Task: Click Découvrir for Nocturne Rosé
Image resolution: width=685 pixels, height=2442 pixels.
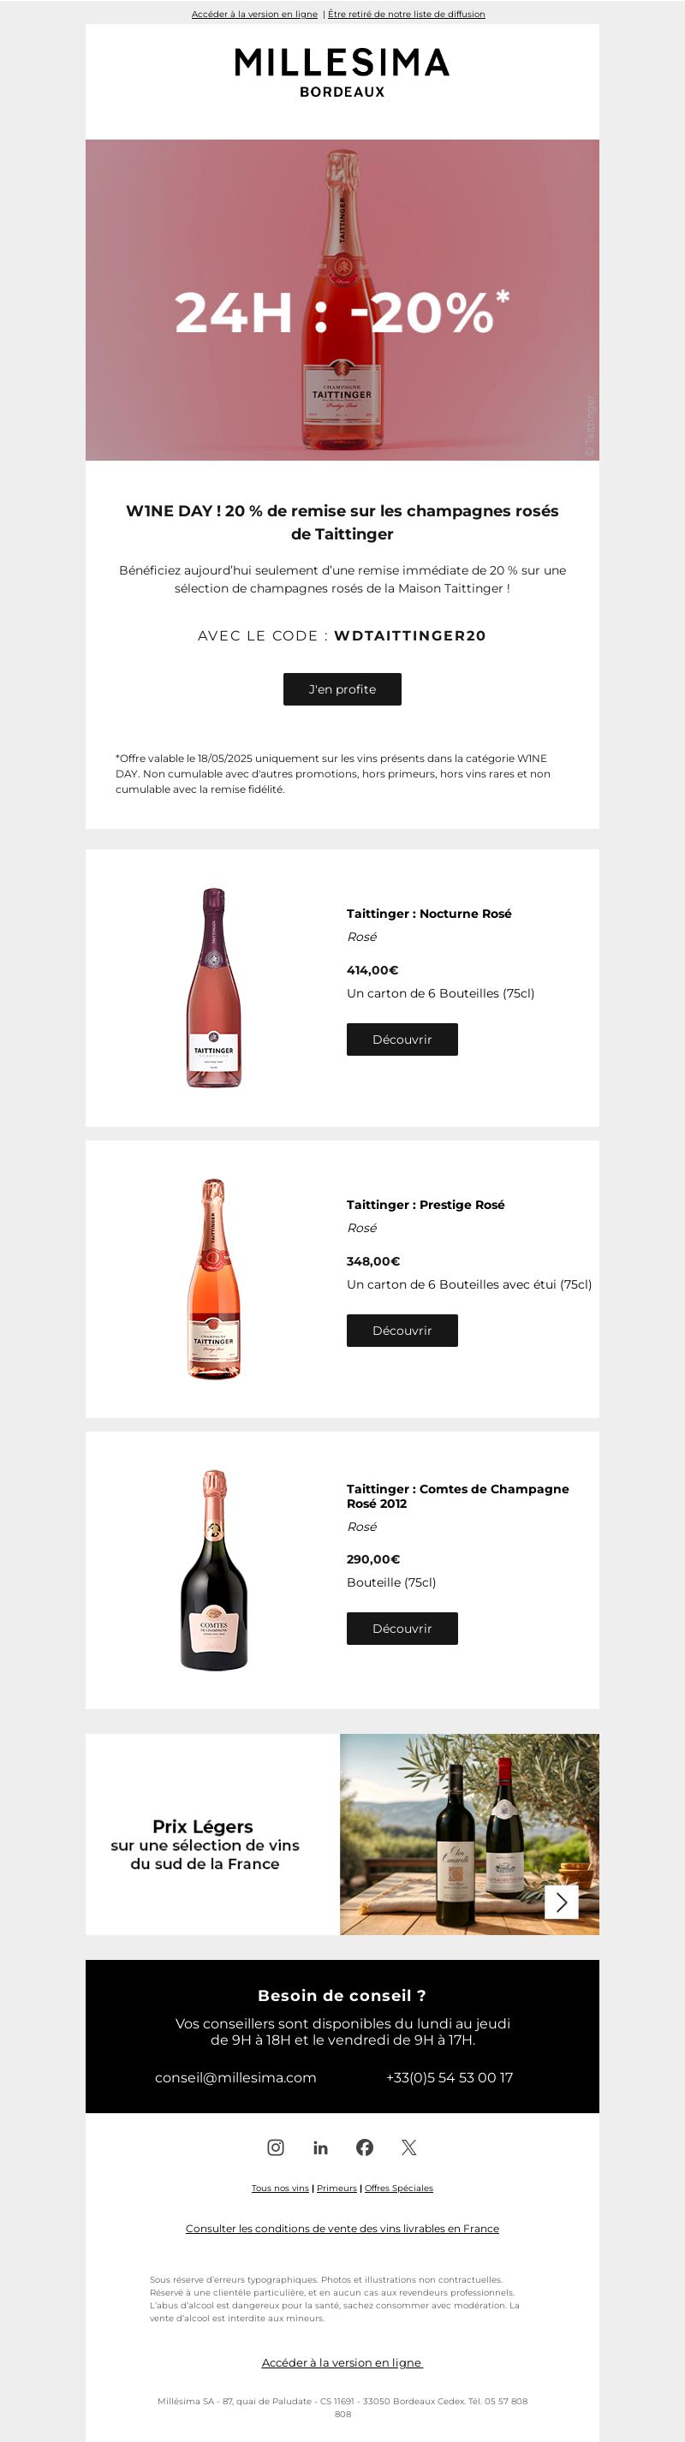Action: [402, 1039]
